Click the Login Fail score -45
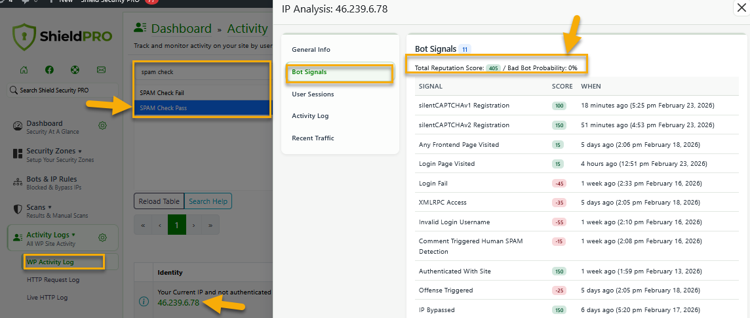 click(x=559, y=183)
